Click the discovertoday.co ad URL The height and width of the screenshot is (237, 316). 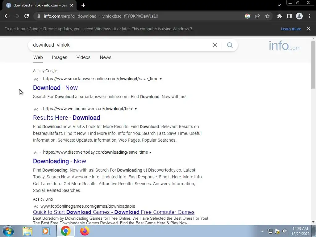(x=96, y=152)
